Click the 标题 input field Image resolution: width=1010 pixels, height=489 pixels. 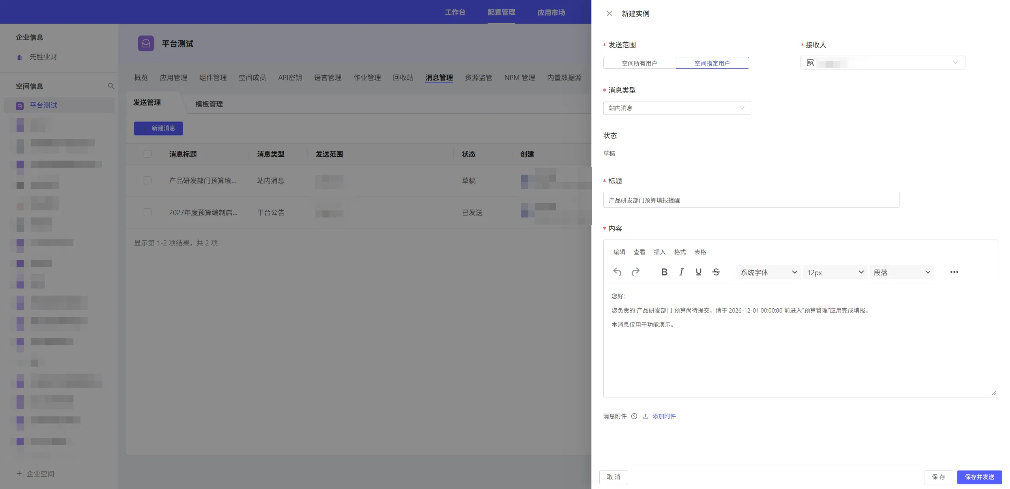click(751, 200)
